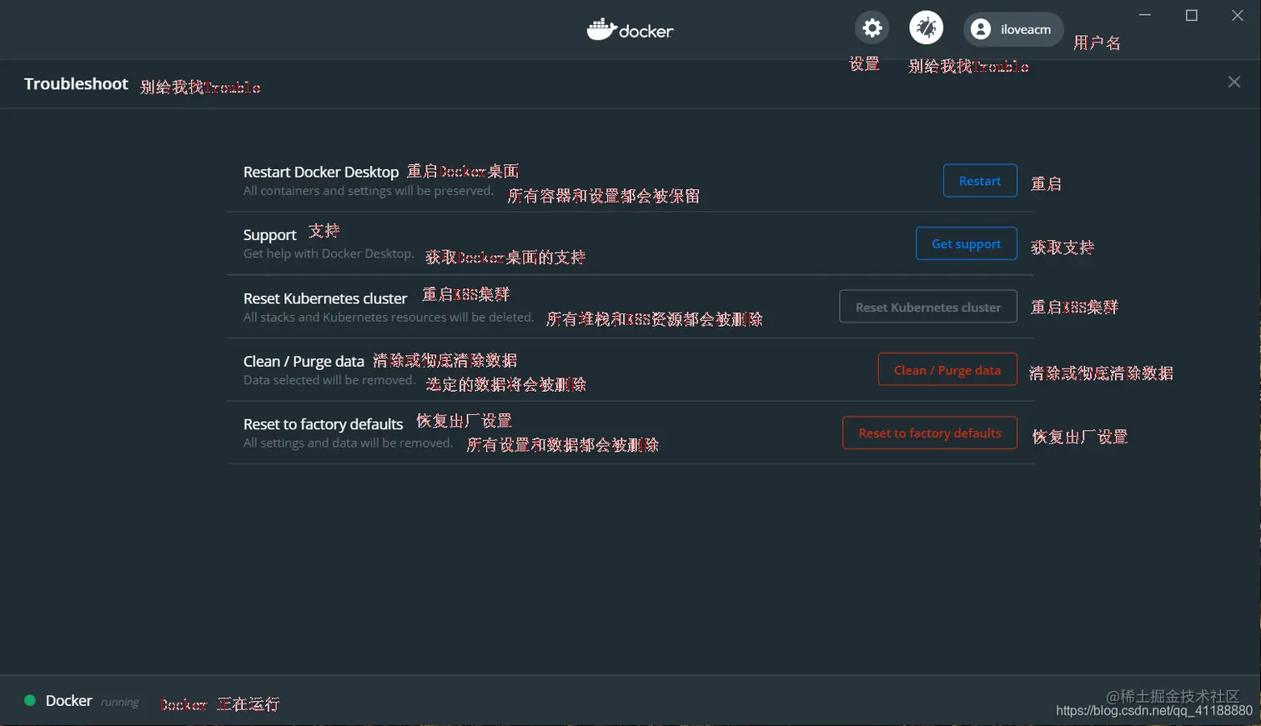
Task: Click the user avatar icon beside iloveacm
Action: (x=982, y=29)
